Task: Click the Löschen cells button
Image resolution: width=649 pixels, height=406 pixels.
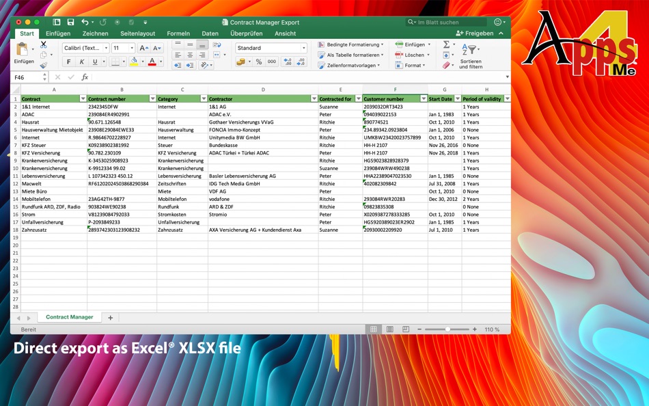Action: pyautogui.click(x=412, y=55)
